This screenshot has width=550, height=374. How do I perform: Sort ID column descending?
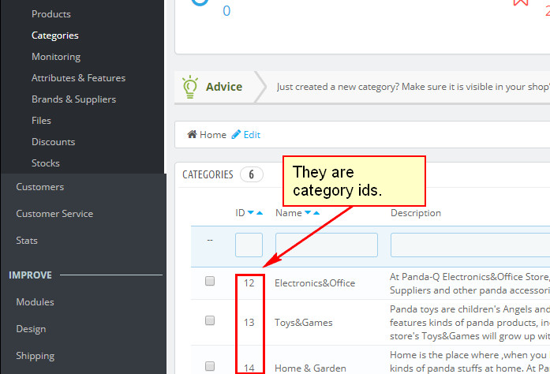[250, 212]
